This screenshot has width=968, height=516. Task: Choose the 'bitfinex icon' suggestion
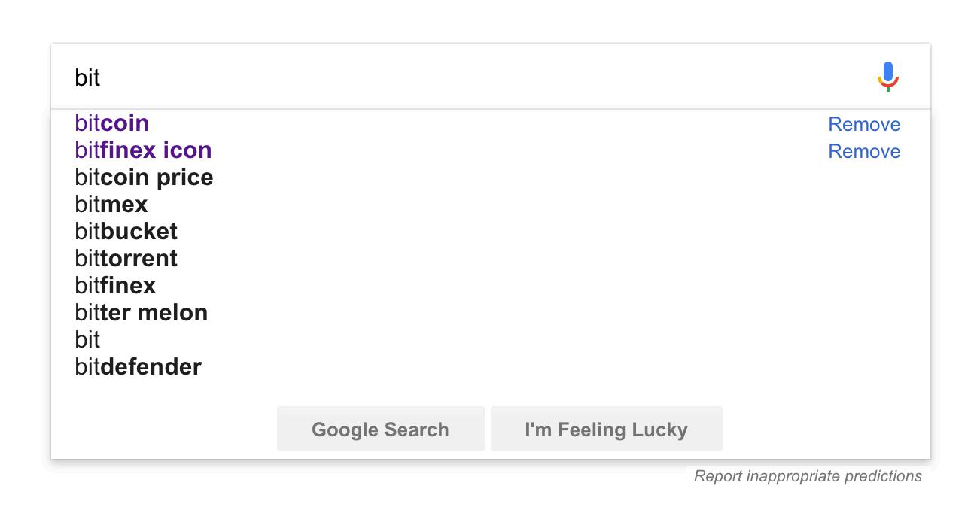(x=143, y=150)
